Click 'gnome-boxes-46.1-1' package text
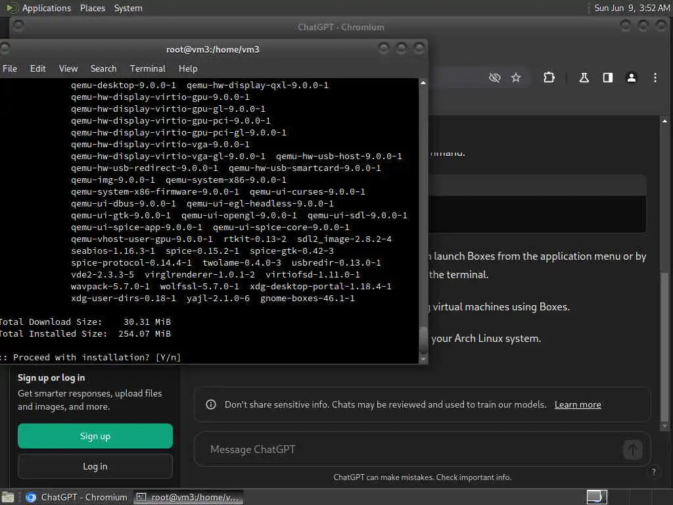The image size is (673, 505). point(308,299)
